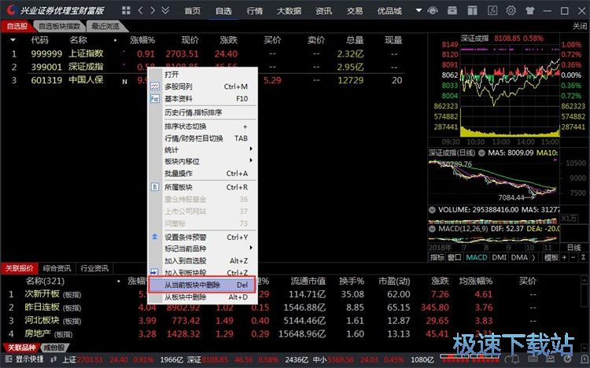Choose 批量操作 in the context menu
Screen dimensions: 590x368
pyautogui.click(x=203, y=174)
